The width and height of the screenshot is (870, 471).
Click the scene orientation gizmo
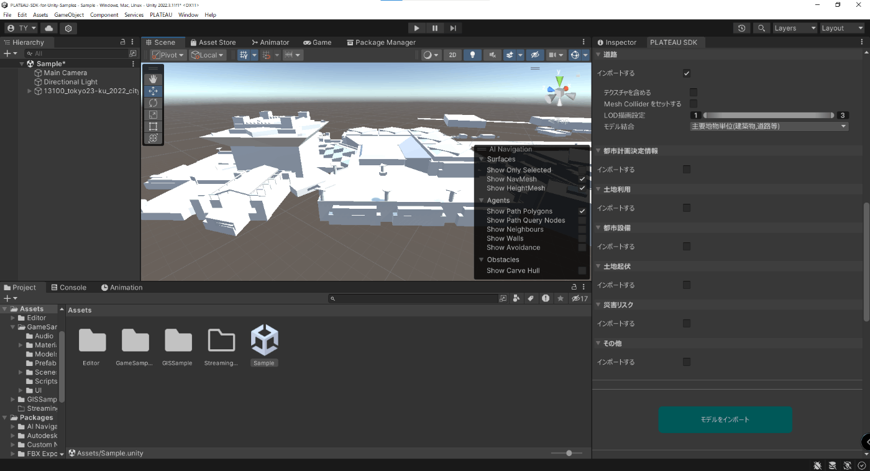click(560, 90)
